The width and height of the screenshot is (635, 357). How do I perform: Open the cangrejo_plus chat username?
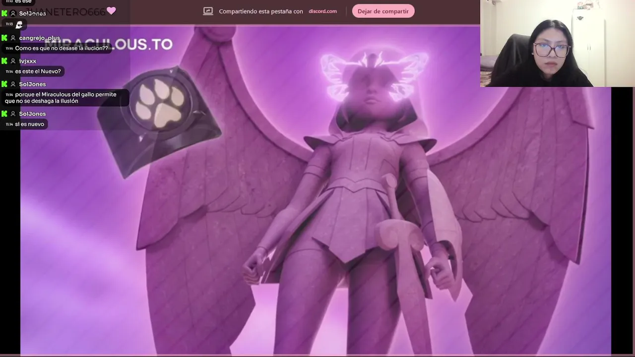[40, 38]
